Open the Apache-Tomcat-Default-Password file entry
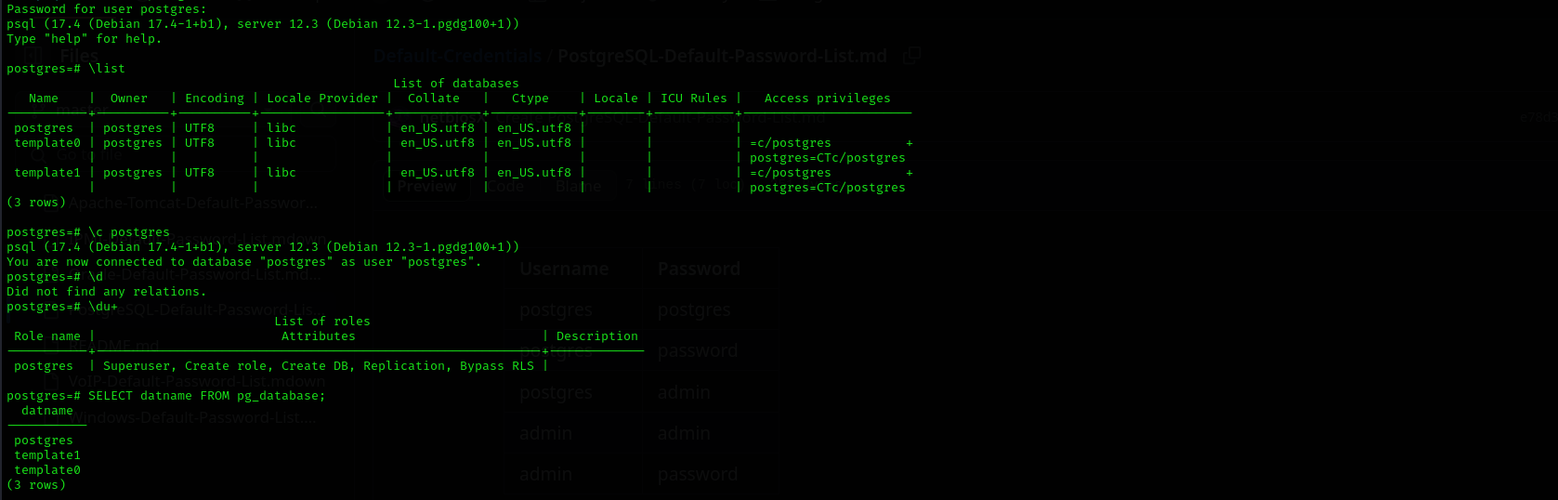Viewport: 1558px width, 500px height. click(x=192, y=203)
